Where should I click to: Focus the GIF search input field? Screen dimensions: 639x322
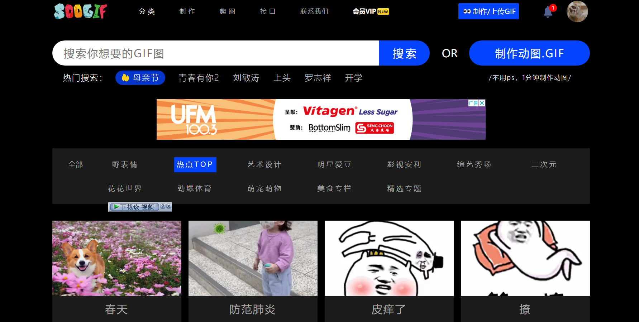[216, 53]
